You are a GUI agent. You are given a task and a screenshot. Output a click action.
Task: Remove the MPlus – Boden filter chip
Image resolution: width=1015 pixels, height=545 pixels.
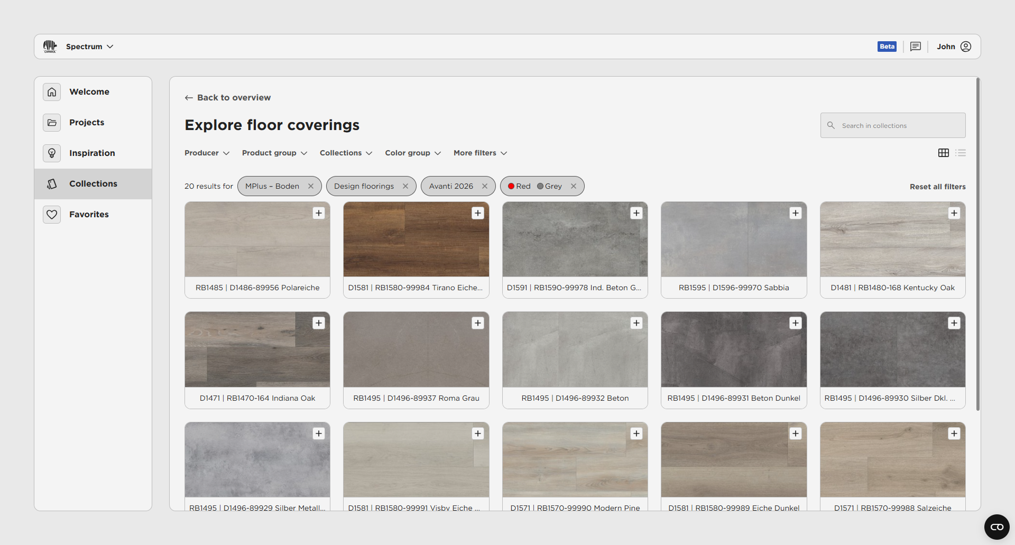pos(311,186)
